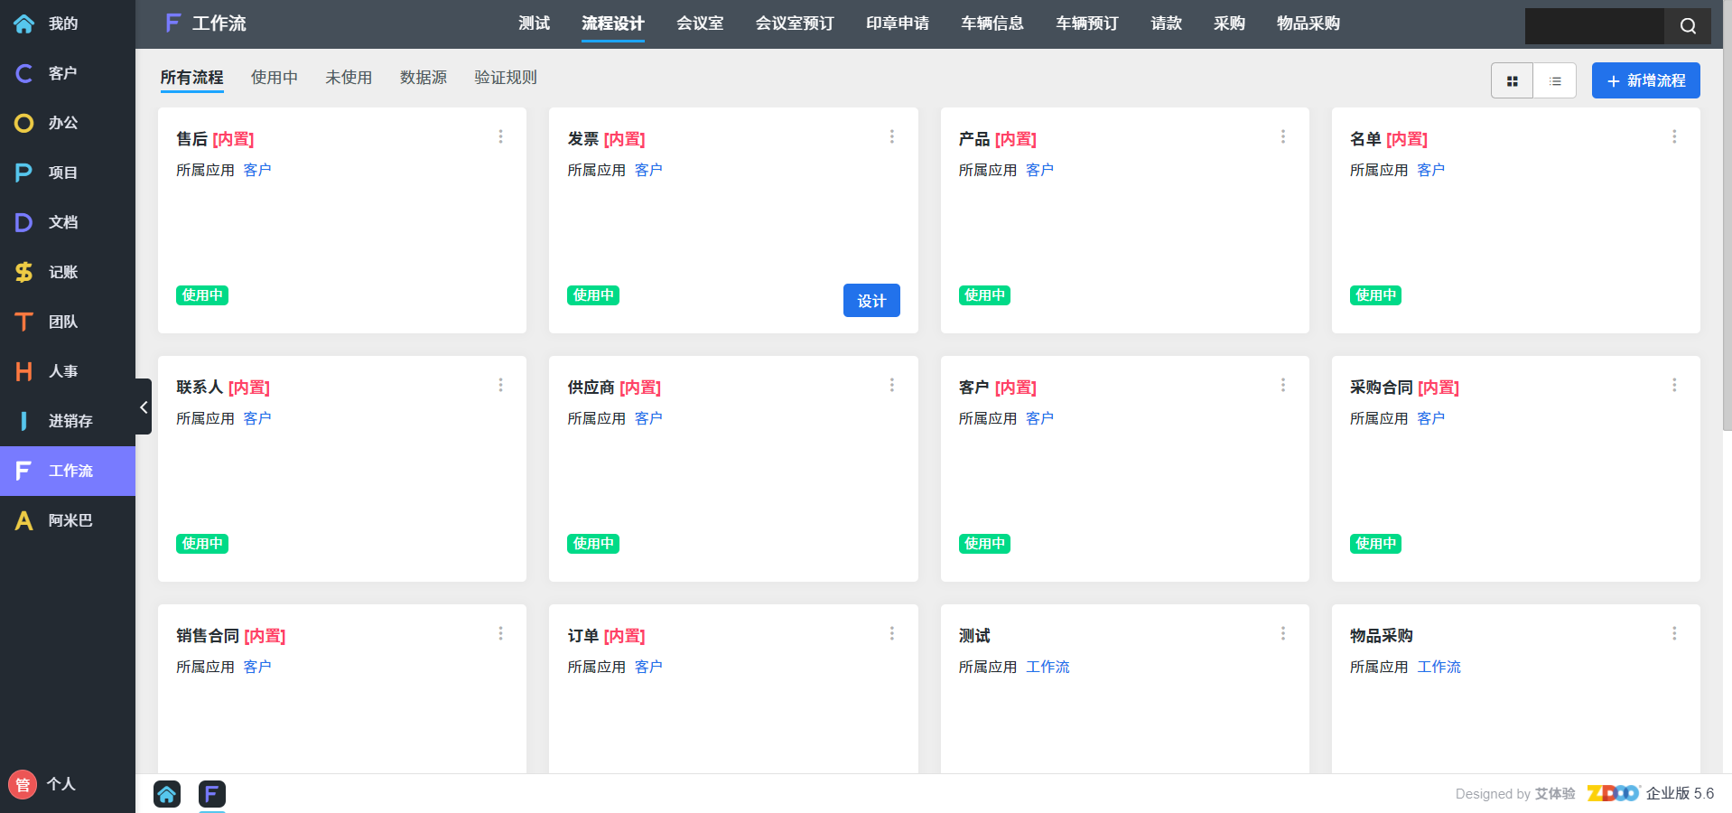Open more options for 售后 card
Image resolution: width=1732 pixels, height=813 pixels.
(x=500, y=136)
